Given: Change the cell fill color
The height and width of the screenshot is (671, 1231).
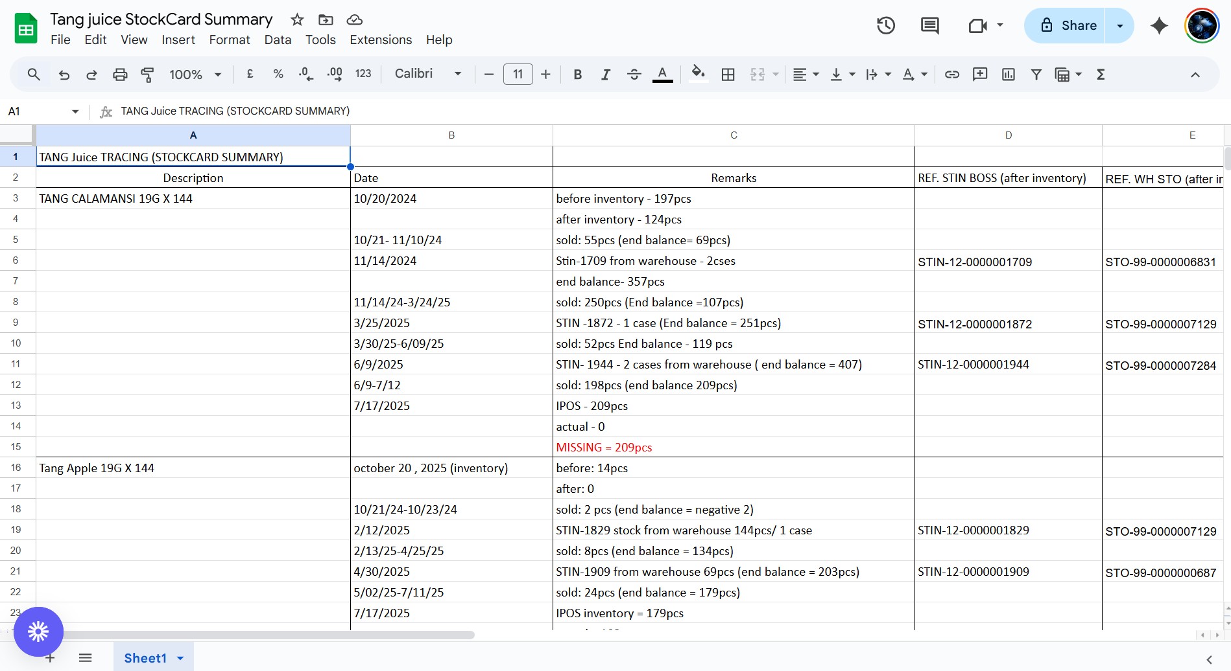Looking at the screenshot, I should [698, 74].
